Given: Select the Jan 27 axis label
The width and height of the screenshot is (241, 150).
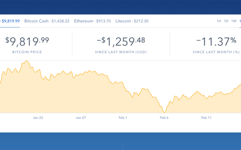Looking at the screenshot, I should pos(81,118).
